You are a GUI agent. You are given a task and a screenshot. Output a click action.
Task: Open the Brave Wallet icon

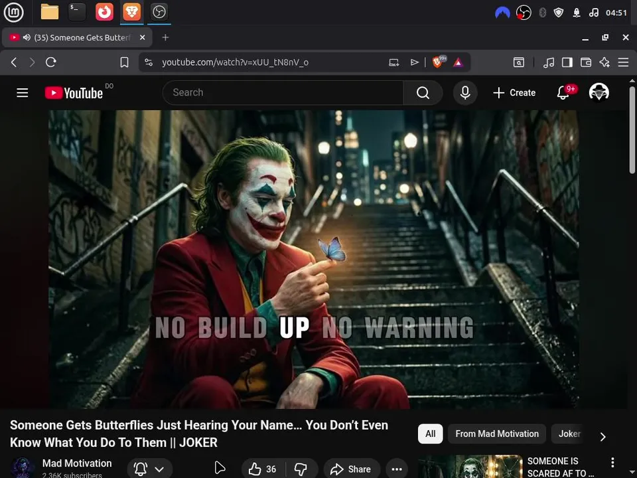point(586,62)
